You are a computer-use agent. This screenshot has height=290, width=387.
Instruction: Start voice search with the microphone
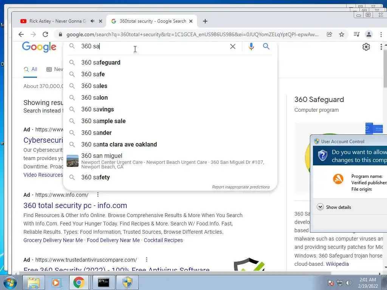coord(251,46)
